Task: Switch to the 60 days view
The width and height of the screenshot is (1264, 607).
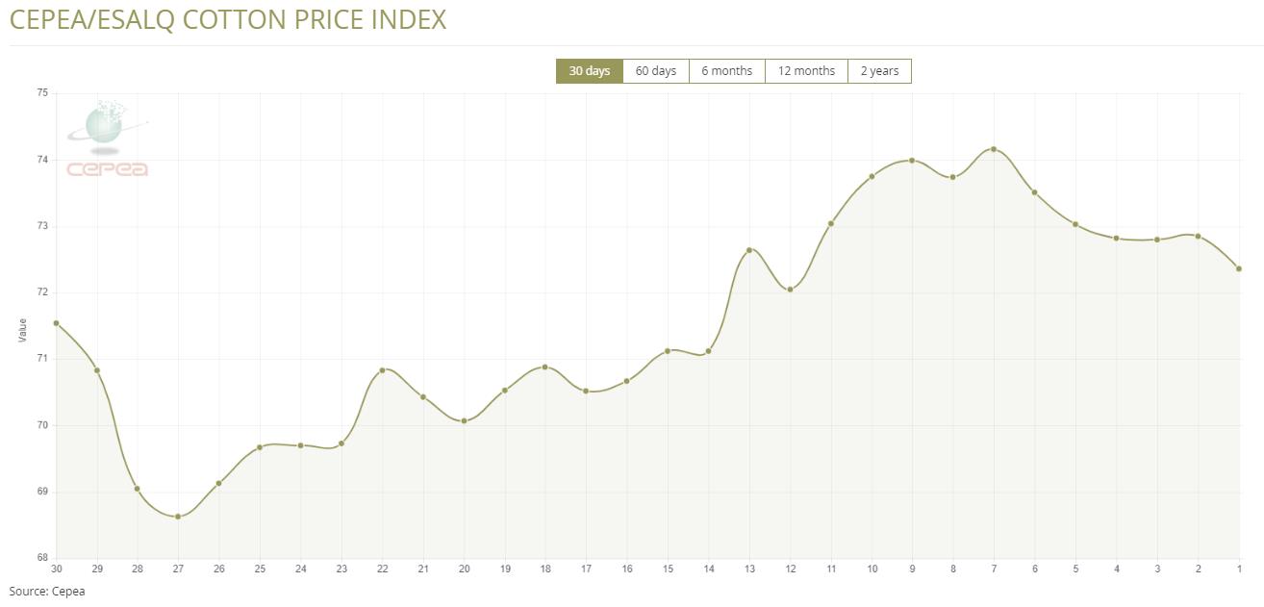Action: (x=655, y=71)
